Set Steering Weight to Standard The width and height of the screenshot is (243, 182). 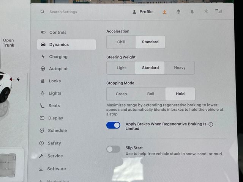150,68
